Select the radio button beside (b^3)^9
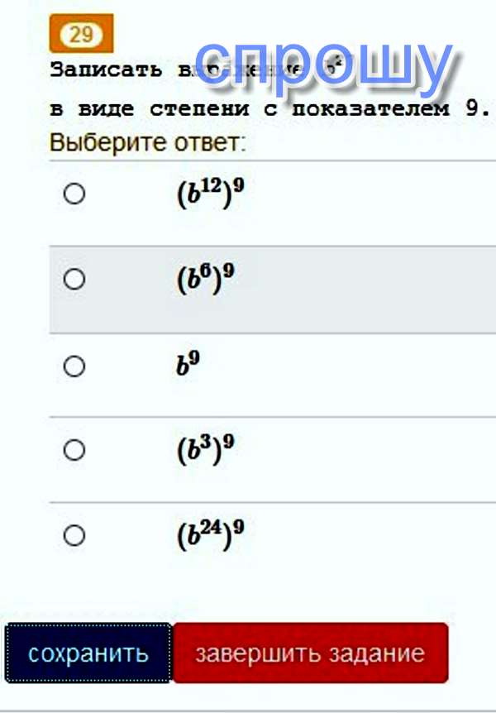496x713 pixels. (x=74, y=450)
